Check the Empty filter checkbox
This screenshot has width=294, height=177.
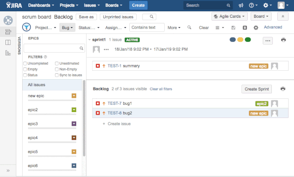[25, 69]
